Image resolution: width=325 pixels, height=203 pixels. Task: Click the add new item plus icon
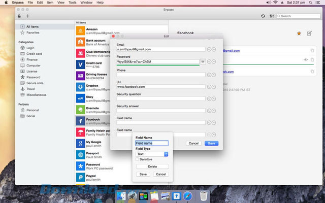(x=28, y=16)
